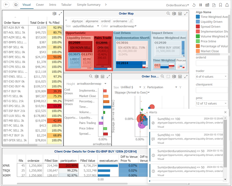232x186 pixels.
Task: Close the Alerts panel
Action: click(x=225, y=112)
